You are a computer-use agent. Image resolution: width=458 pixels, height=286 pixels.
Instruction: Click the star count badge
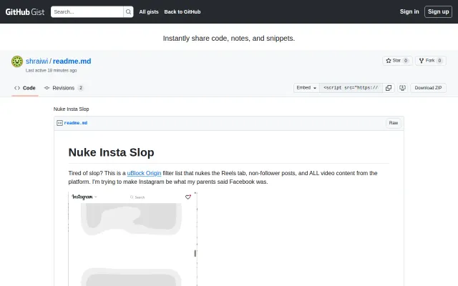[406, 61]
